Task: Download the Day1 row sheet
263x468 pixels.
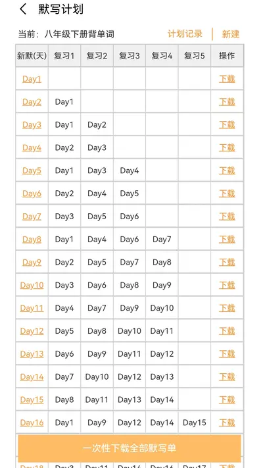Action: click(227, 79)
